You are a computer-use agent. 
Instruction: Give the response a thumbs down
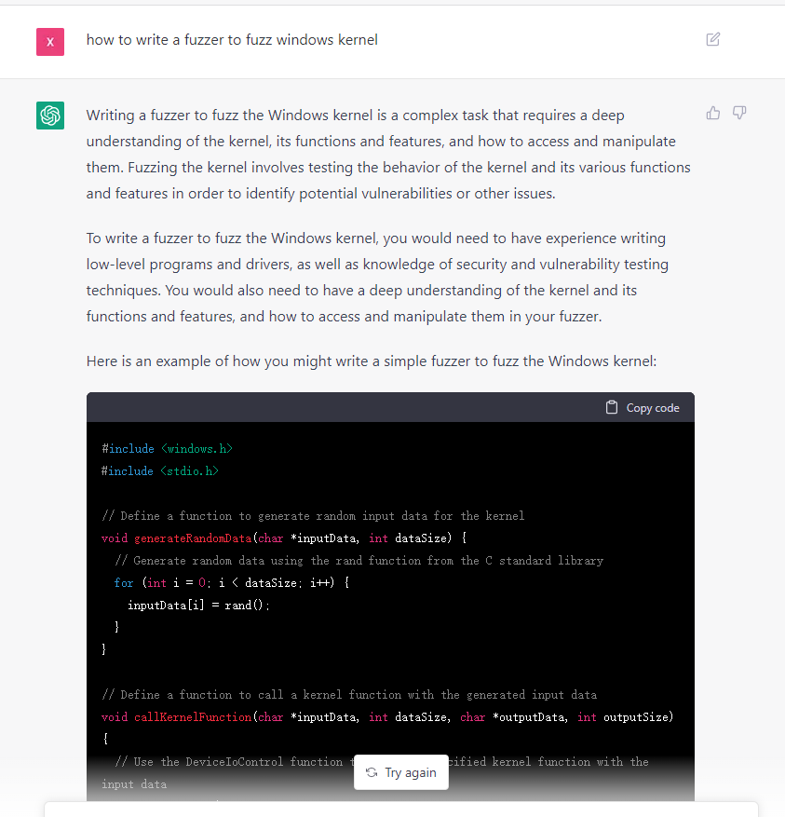tap(739, 113)
